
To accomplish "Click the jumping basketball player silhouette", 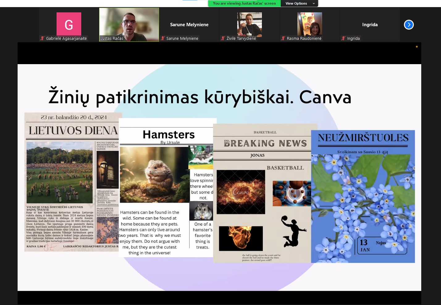I will click(294, 231).
